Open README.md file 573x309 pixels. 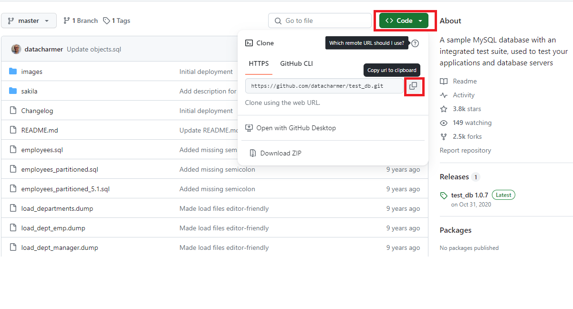click(40, 130)
